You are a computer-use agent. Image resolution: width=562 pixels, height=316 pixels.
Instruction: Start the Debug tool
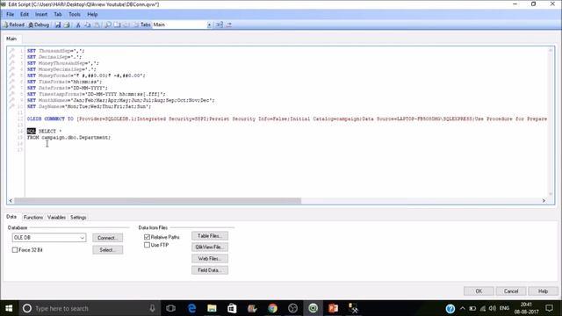click(39, 25)
